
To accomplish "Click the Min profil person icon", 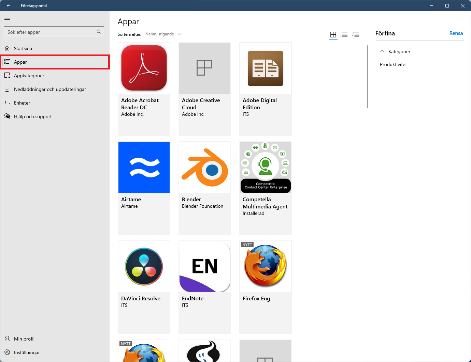I will tap(7, 339).
